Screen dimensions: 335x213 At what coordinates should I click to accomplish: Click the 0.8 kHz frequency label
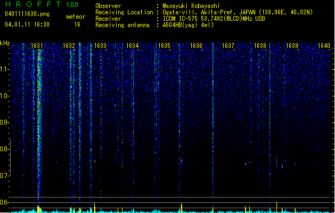[x=4, y=149]
